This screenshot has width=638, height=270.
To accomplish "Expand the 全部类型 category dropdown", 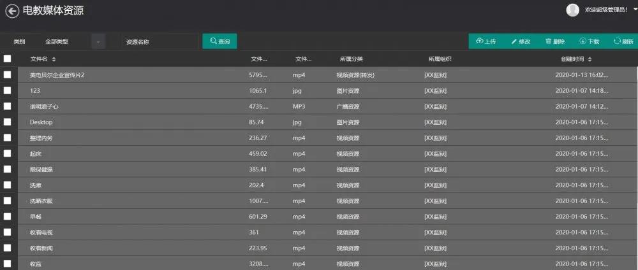I will click(x=98, y=42).
